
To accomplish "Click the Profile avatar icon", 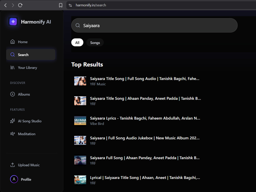I will pos(14,179).
